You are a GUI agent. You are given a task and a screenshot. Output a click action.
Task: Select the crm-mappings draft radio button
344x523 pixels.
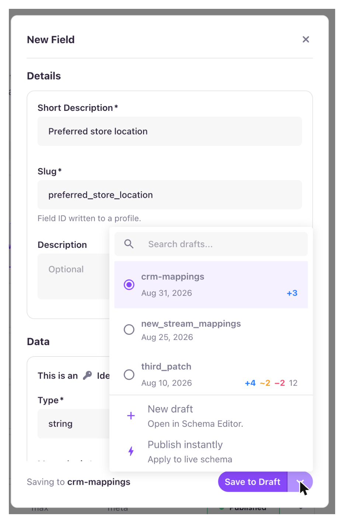(129, 285)
